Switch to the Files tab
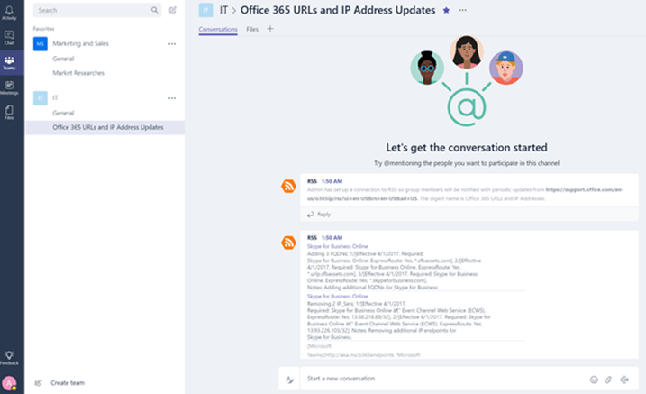The width and height of the screenshot is (646, 394). point(252,29)
